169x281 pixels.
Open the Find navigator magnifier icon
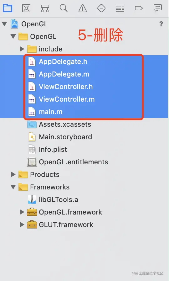pos(64,8)
